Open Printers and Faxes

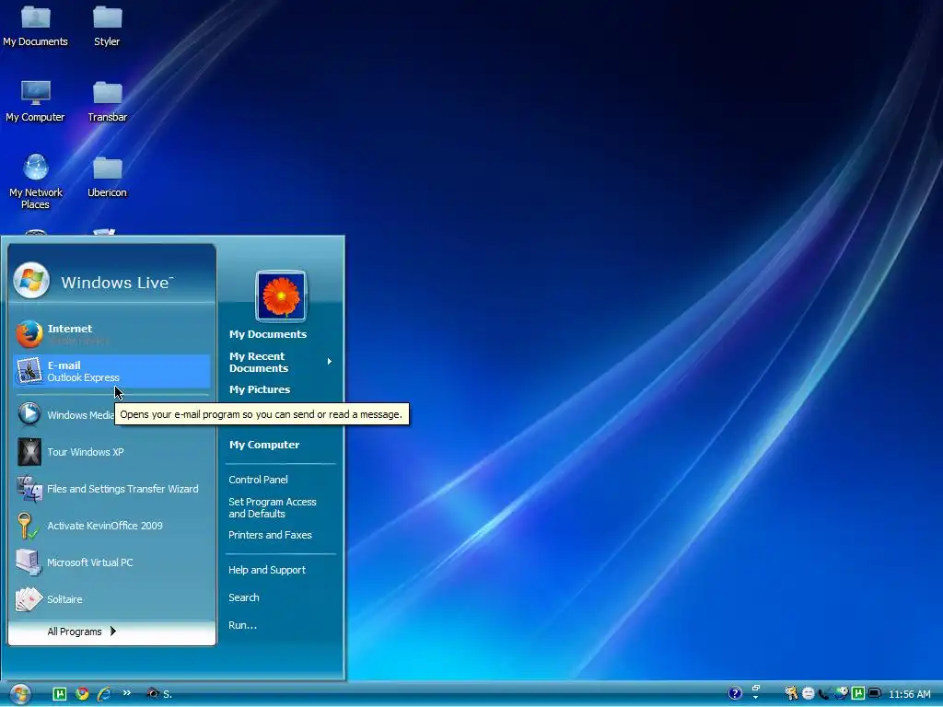[270, 535]
